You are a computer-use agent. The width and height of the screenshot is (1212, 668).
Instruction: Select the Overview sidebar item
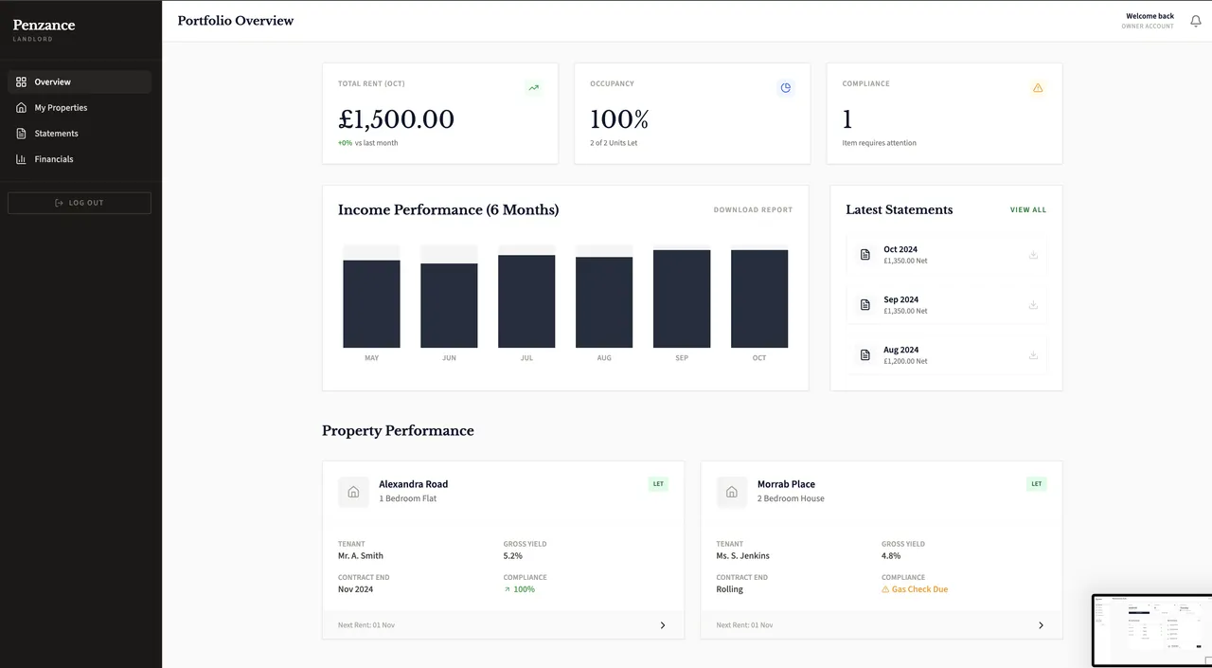53,82
